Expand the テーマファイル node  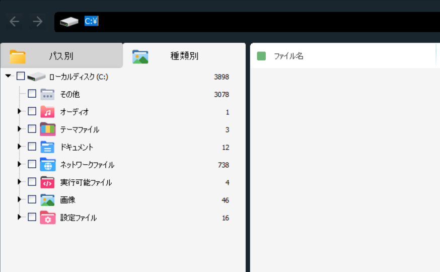(19, 129)
